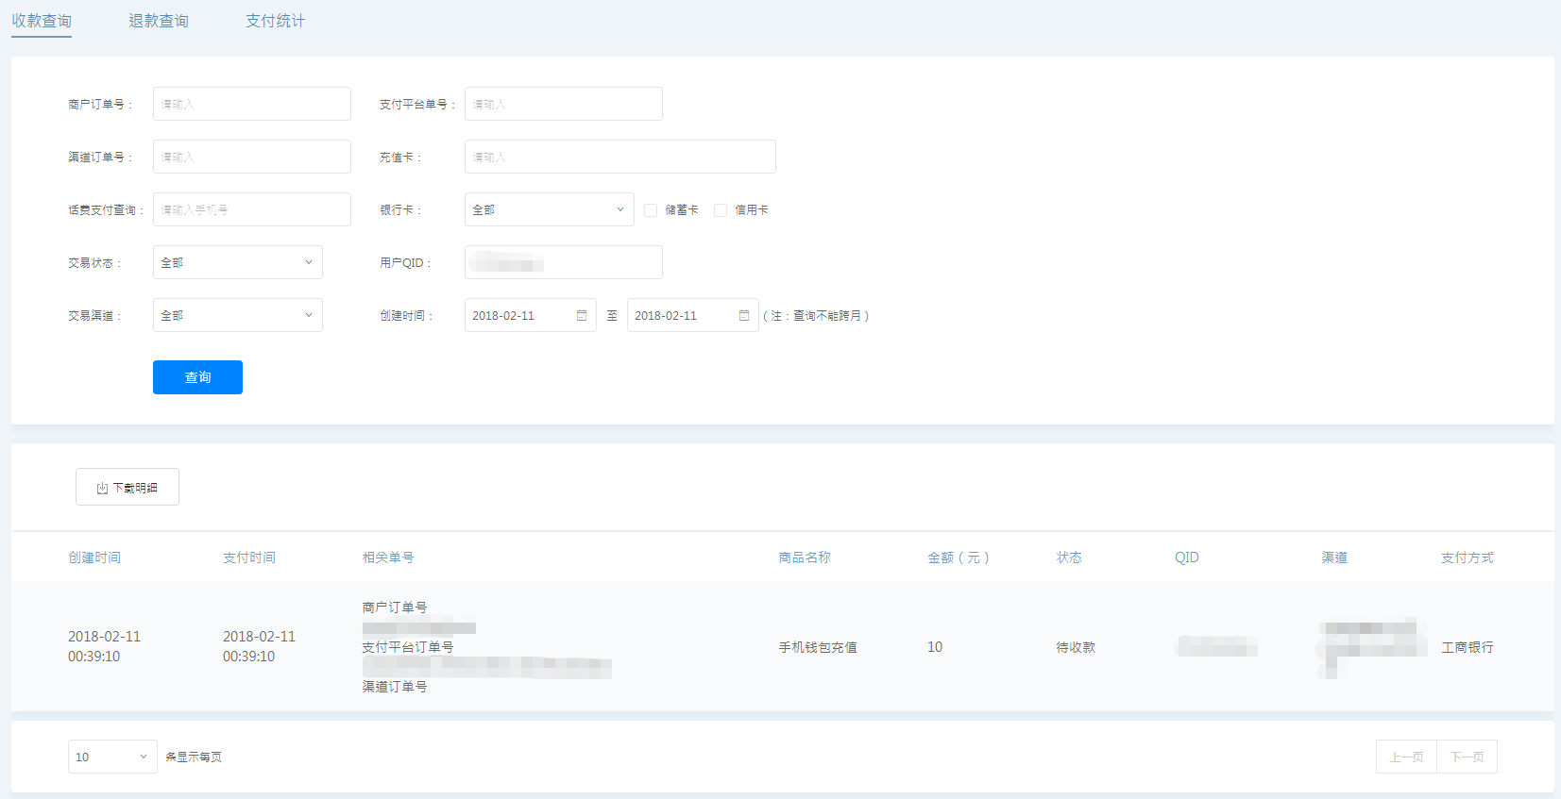Switch to the 支付统计 tab
Image resolution: width=1561 pixels, height=799 pixels.
[x=275, y=21]
